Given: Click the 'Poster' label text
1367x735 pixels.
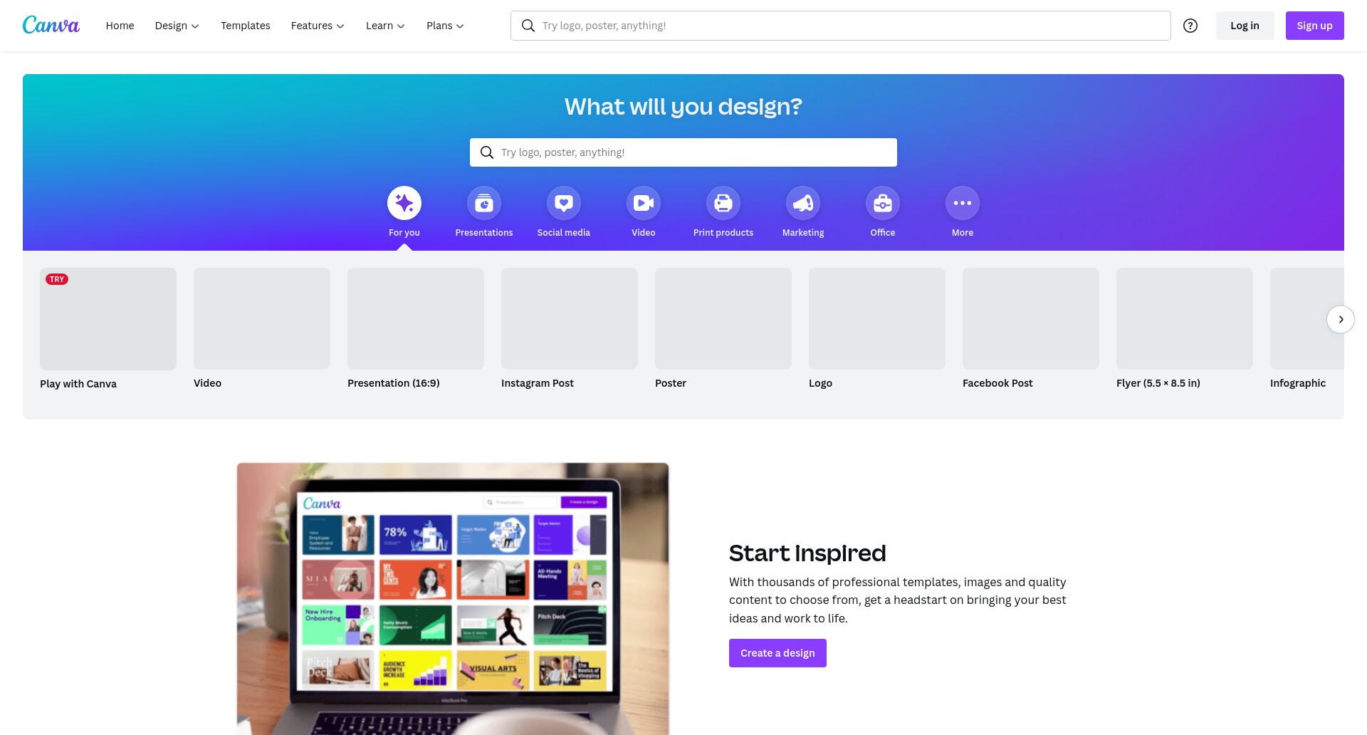Looking at the screenshot, I should point(671,383).
